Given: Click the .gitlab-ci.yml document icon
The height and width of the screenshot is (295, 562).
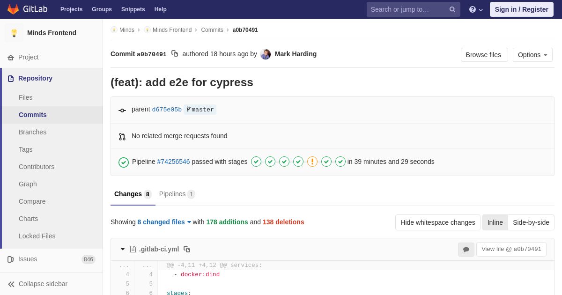Looking at the screenshot, I should [x=133, y=249].
